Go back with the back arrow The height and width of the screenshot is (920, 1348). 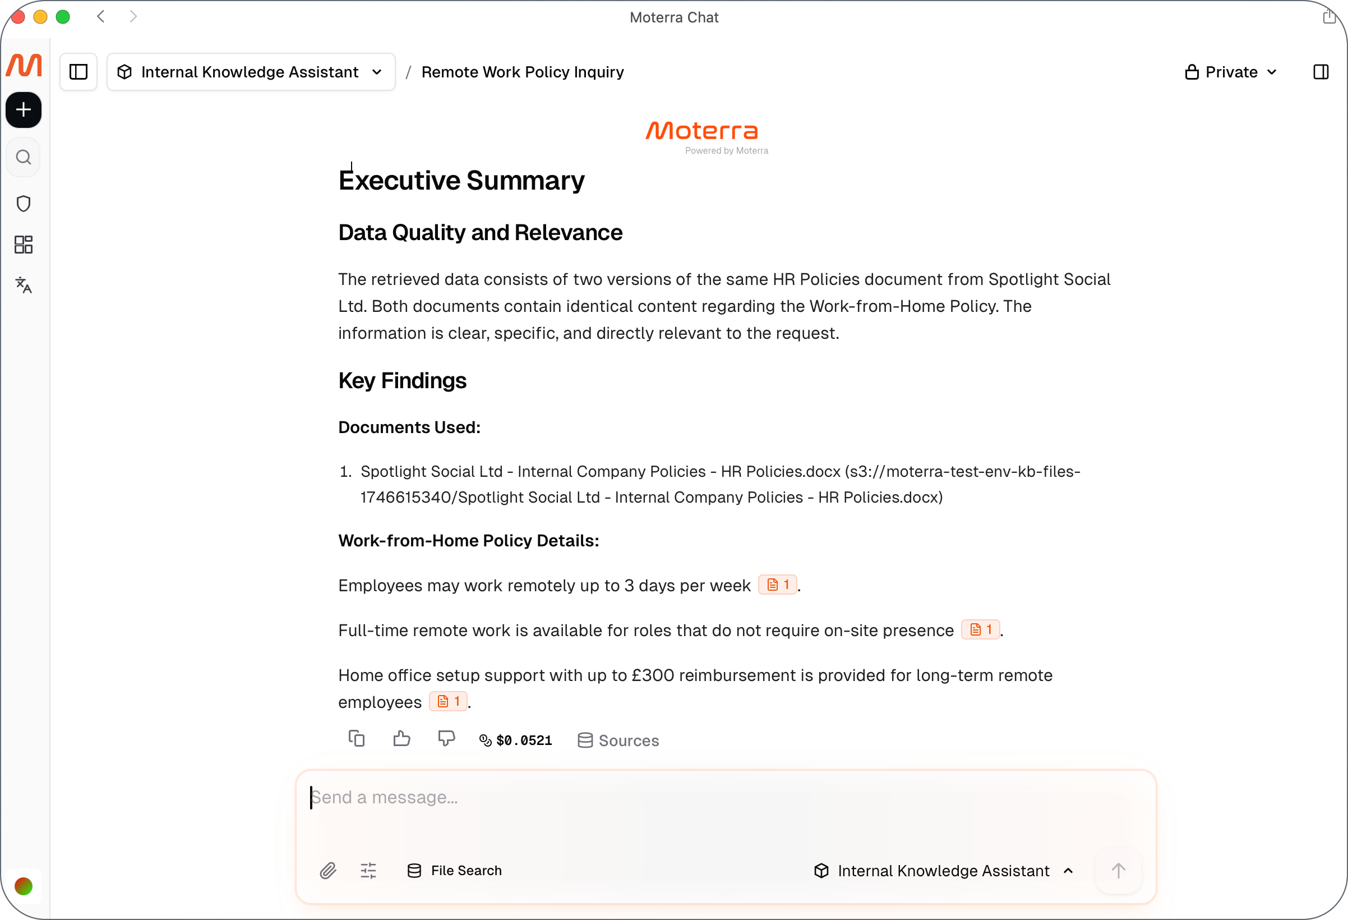(101, 16)
